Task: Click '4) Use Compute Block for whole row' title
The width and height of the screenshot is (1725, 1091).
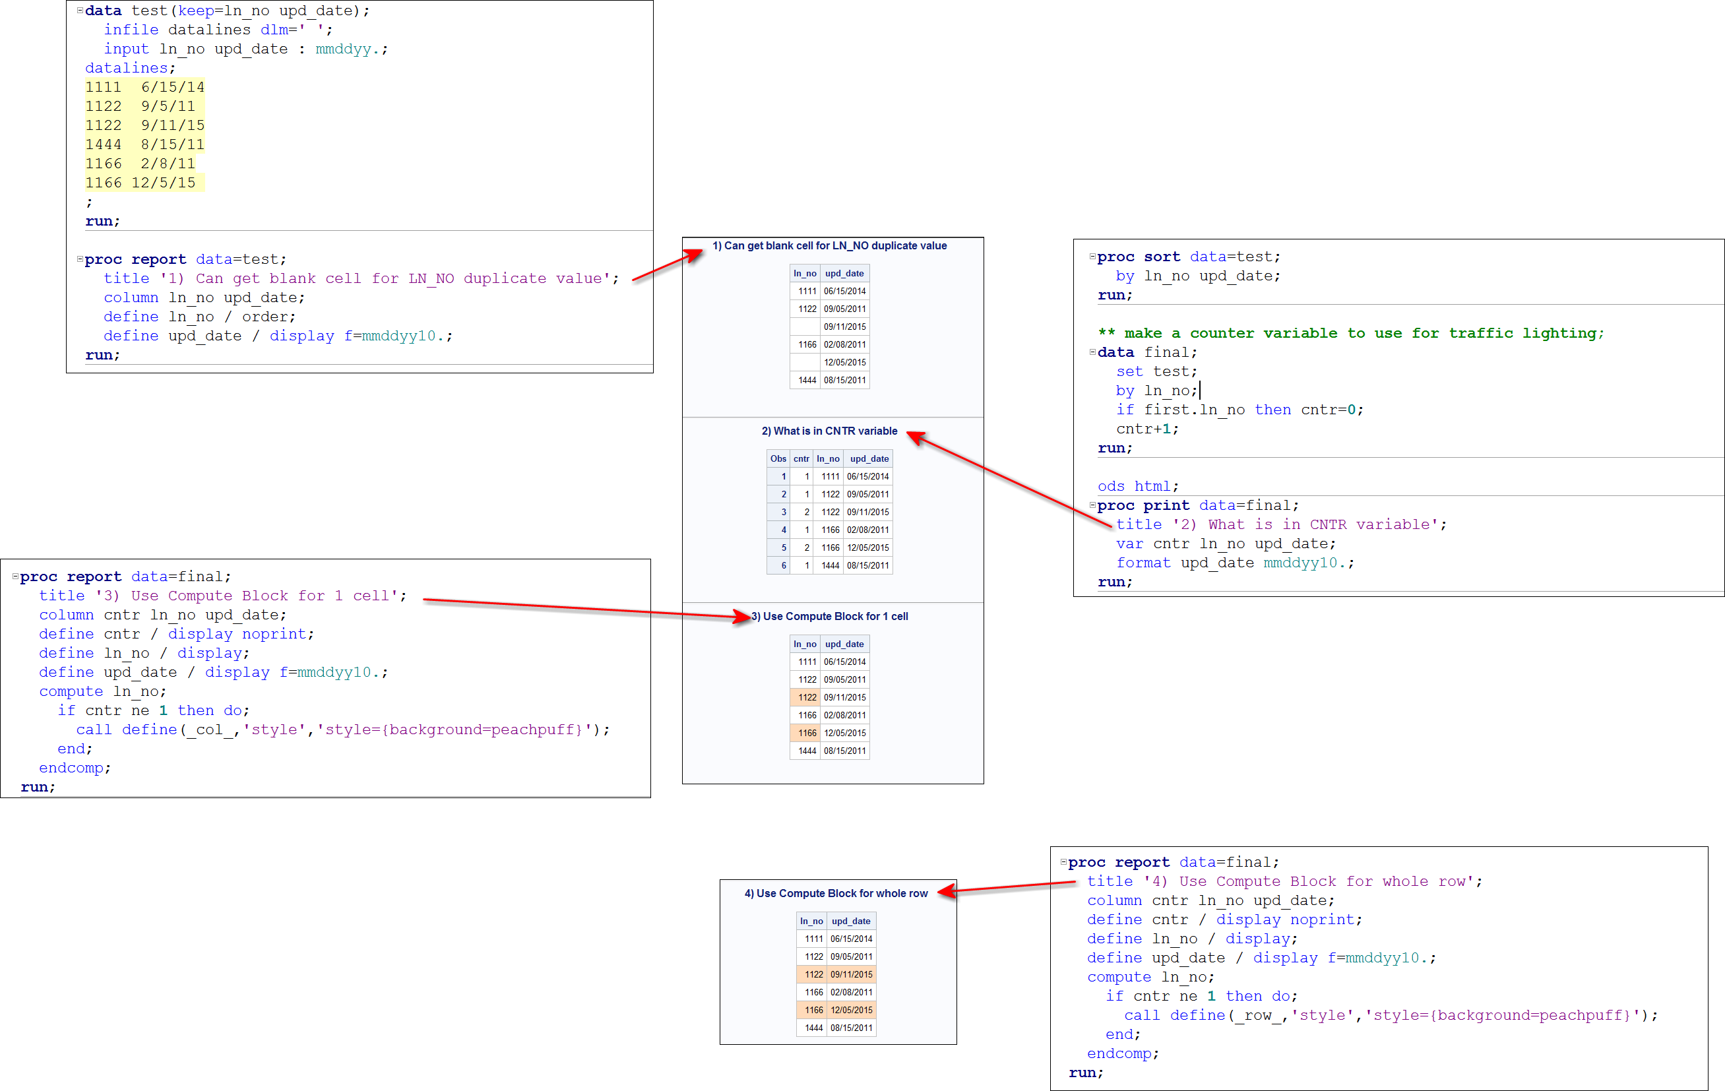Action: coord(835,893)
